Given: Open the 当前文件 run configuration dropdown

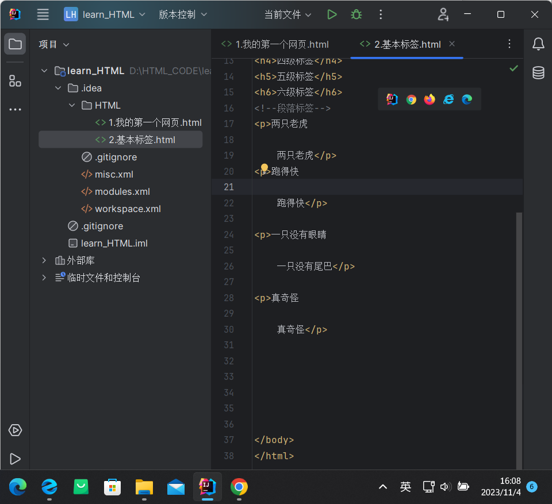Looking at the screenshot, I should (287, 14).
